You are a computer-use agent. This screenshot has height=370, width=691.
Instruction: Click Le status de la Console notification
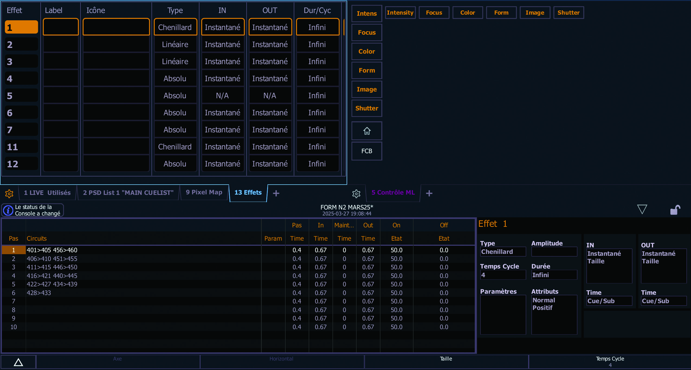click(x=33, y=210)
